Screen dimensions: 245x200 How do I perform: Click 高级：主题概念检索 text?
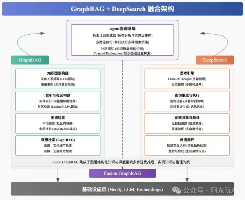[x=58, y=151]
